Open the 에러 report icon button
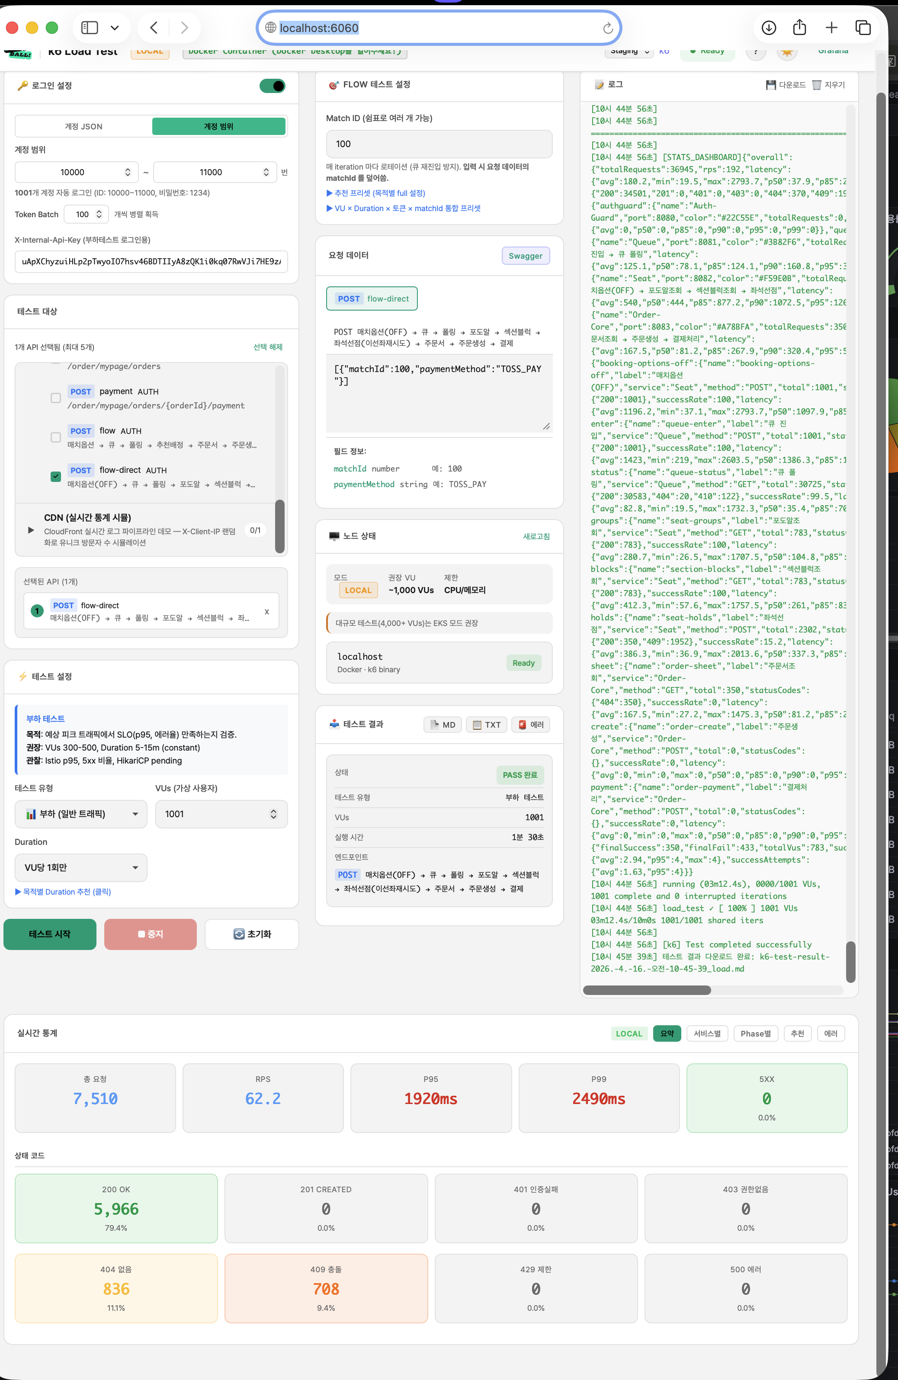The height and width of the screenshot is (1380, 898). click(530, 725)
